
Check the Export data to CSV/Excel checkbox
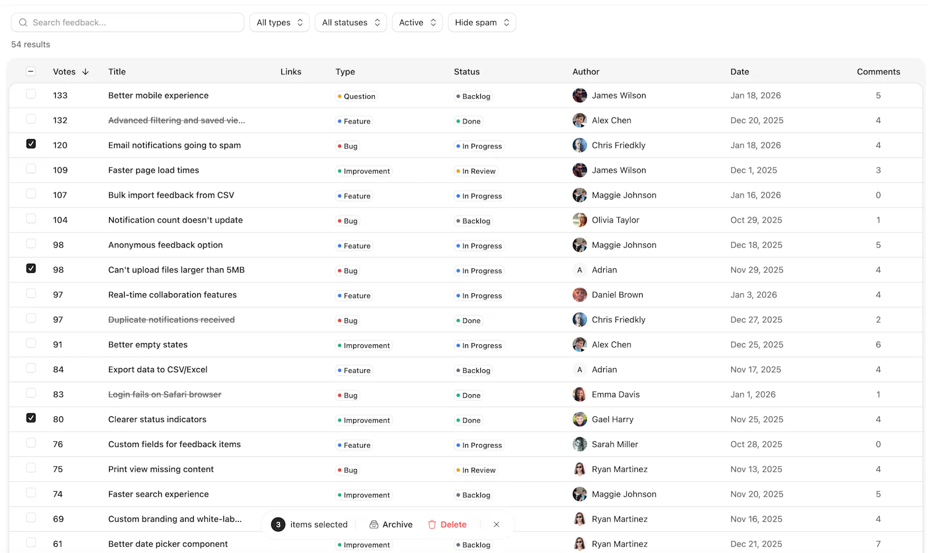(31, 368)
